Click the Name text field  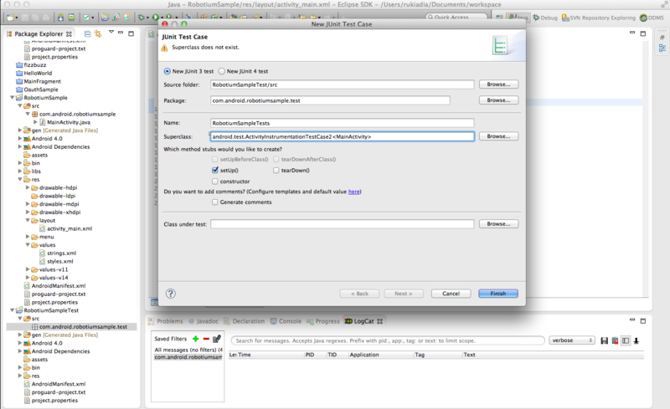coord(342,123)
